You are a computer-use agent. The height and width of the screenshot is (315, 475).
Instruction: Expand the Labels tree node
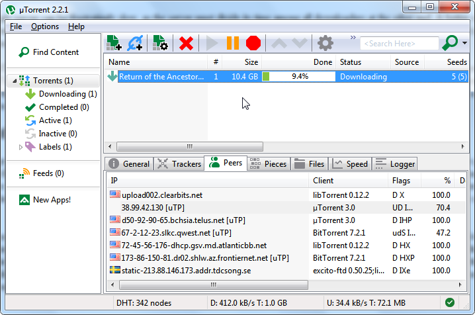coord(21,147)
